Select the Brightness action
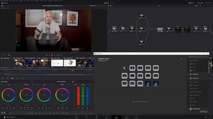213x119 pixels. point(193,102)
